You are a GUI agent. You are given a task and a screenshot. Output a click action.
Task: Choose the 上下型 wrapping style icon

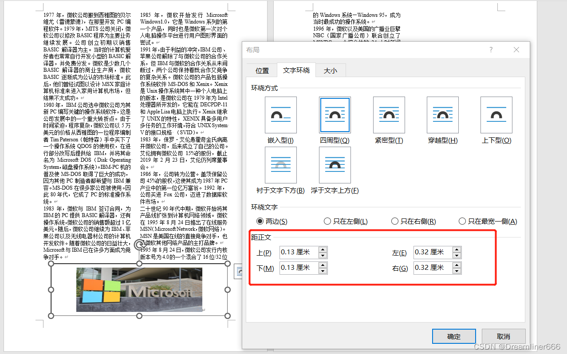tap(496, 115)
